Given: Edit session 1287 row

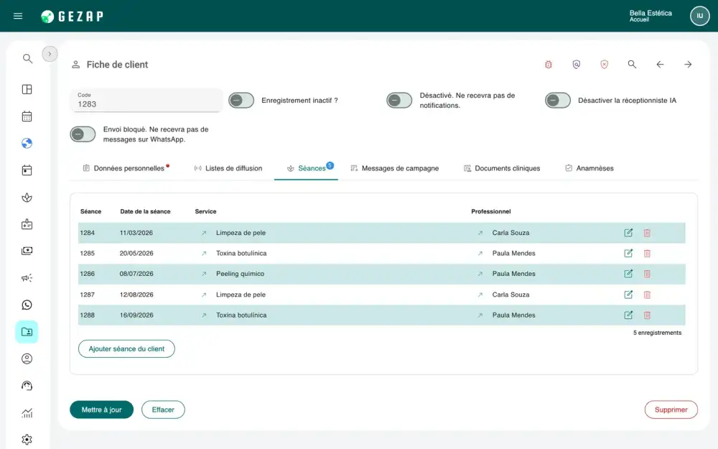Looking at the screenshot, I should (x=628, y=295).
